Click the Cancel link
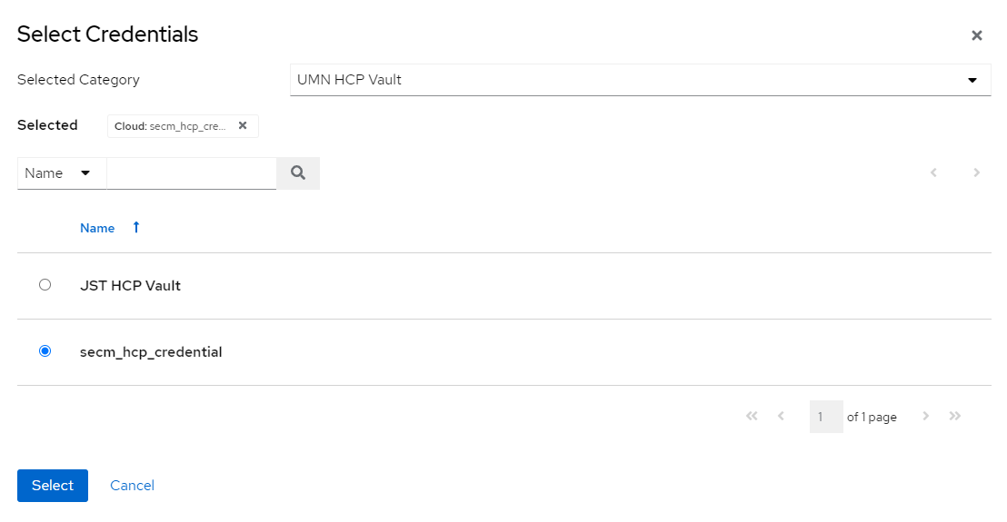This screenshot has width=1007, height=522. [x=132, y=486]
